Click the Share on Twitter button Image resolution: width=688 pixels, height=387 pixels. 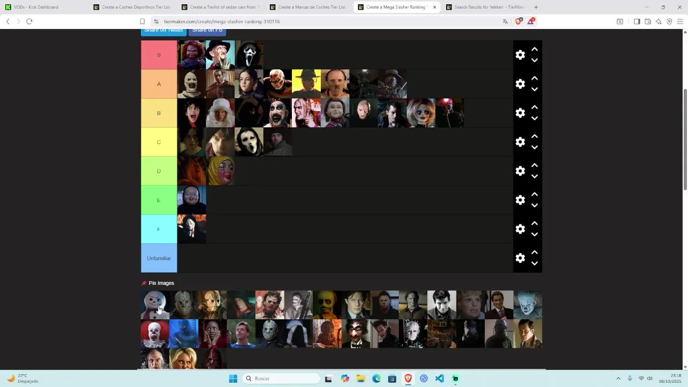click(163, 31)
